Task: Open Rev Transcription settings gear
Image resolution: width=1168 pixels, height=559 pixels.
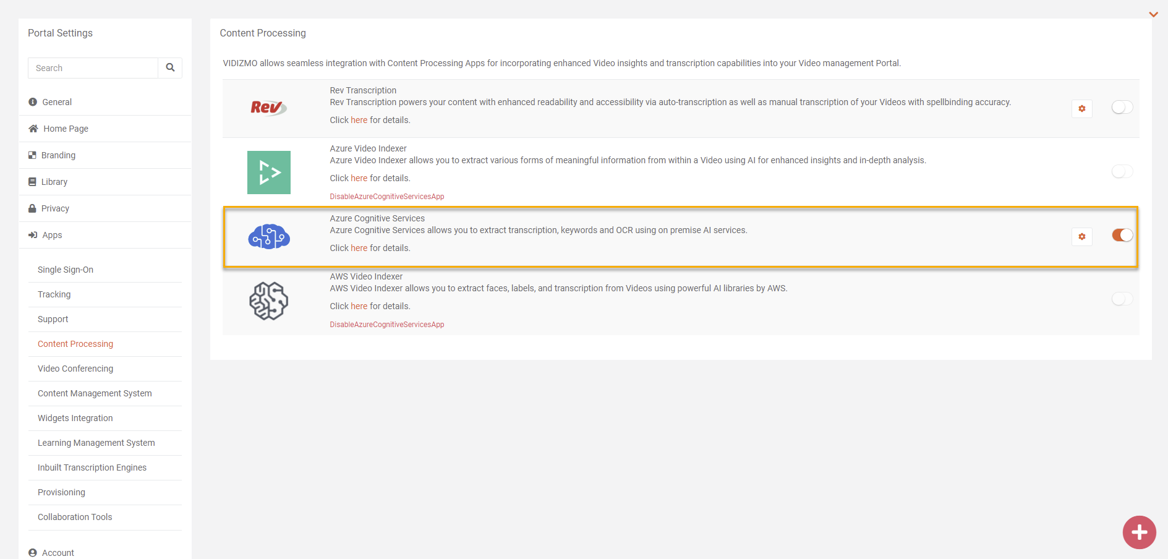Action: (x=1081, y=109)
